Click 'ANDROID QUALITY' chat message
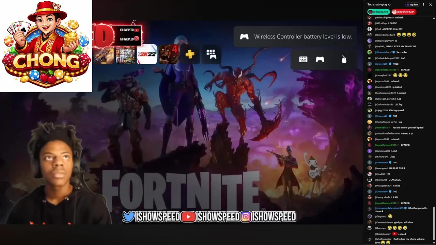This screenshot has height=245, width=436. 393,29
